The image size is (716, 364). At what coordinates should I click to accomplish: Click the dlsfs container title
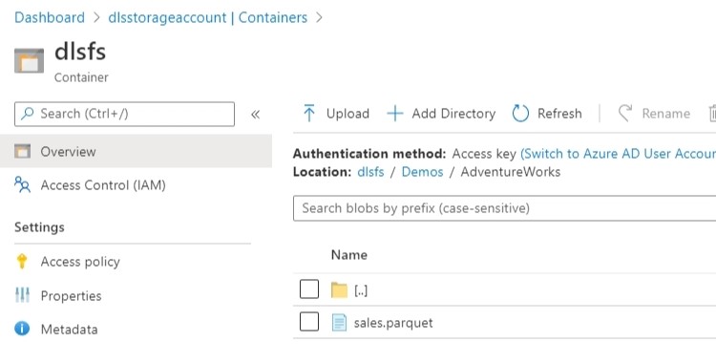(x=80, y=52)
